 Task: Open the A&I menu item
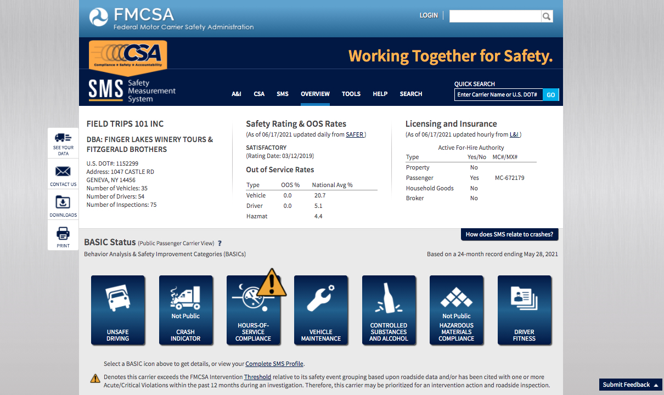pos(237,94)
